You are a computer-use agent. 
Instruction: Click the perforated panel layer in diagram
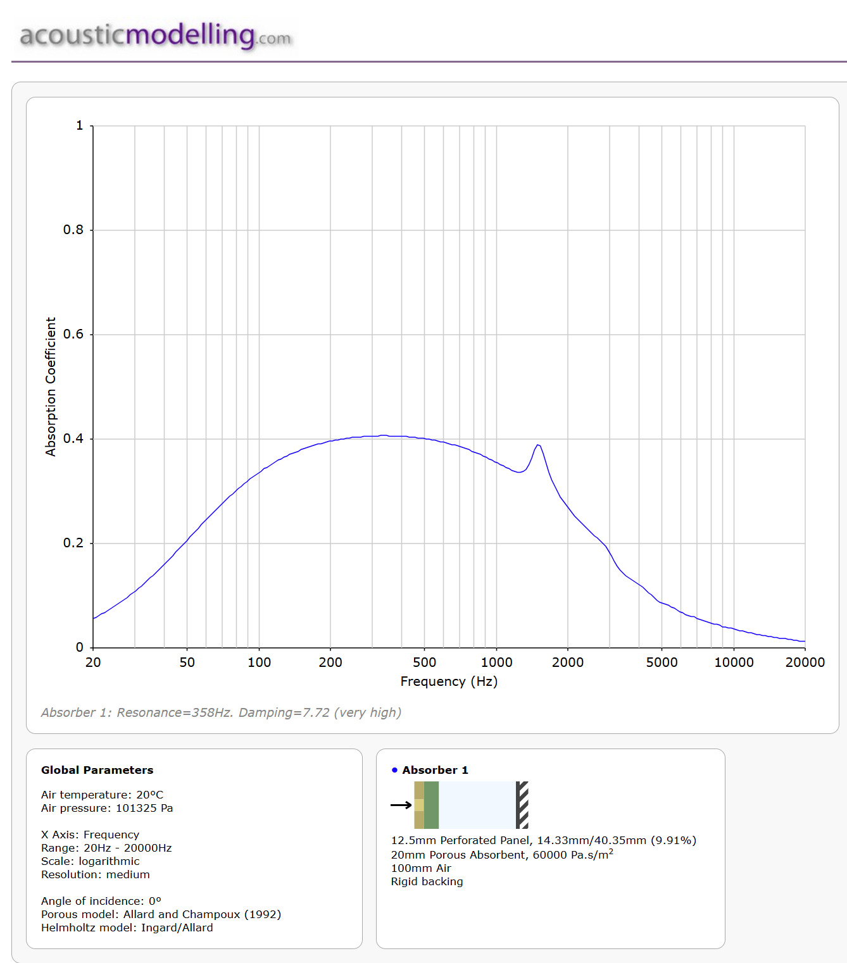pyautogui.click(x=419, y=805)
